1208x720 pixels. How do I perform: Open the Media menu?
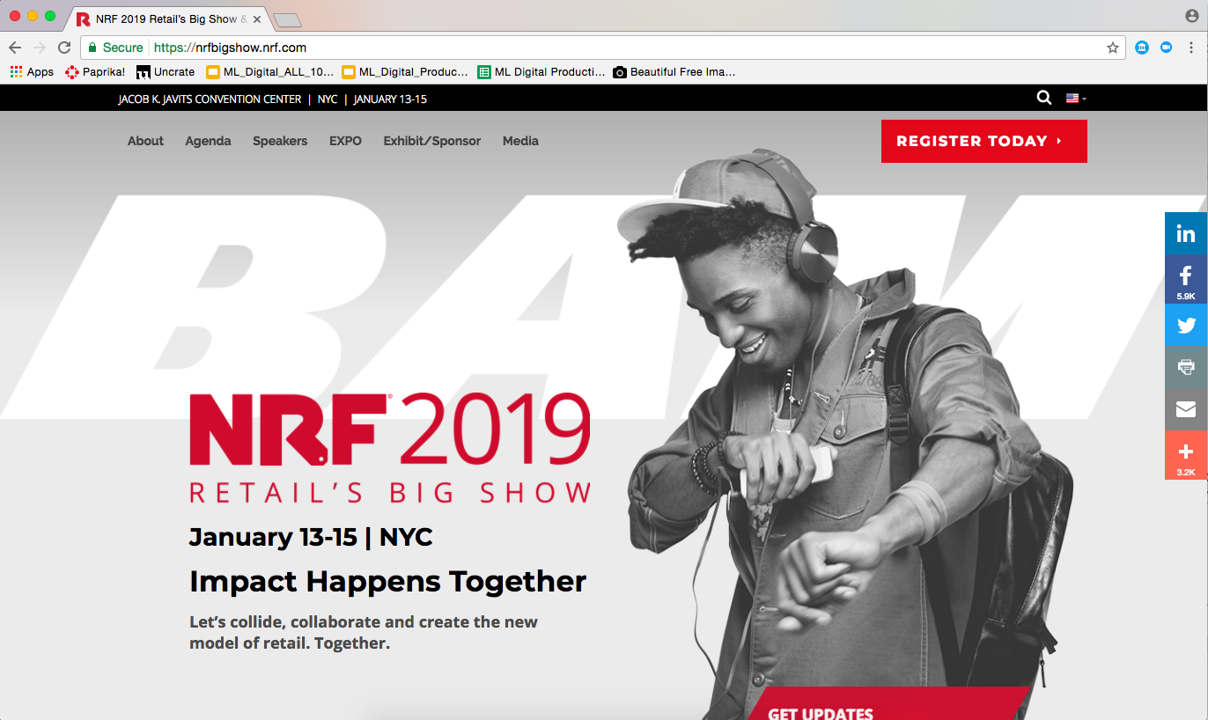click(x=520, y=141)
